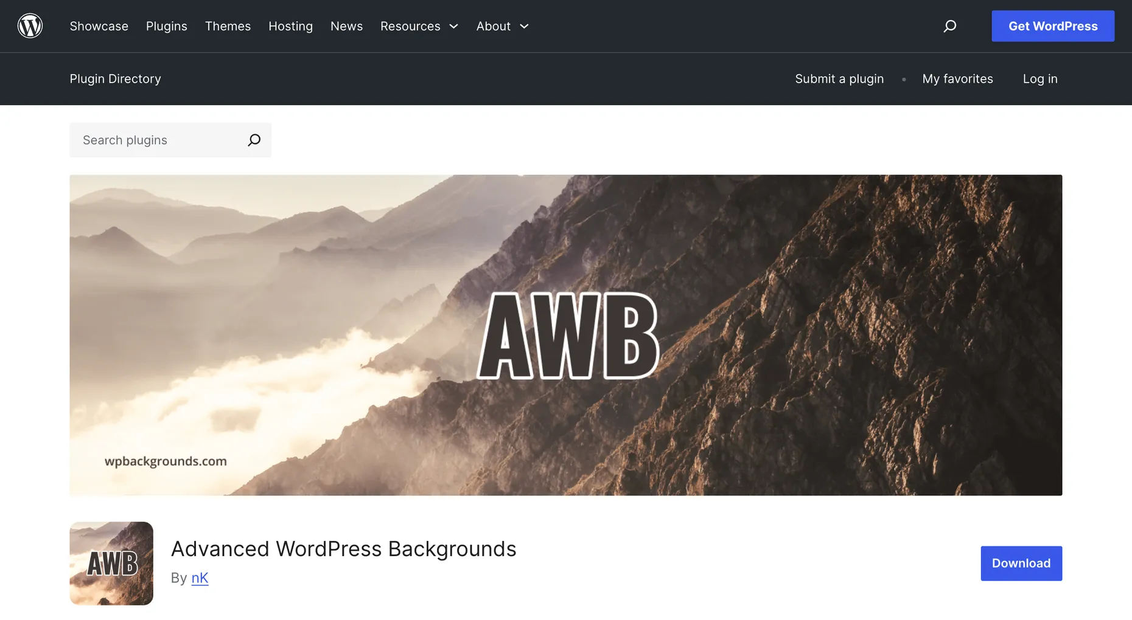Expand the About menu

pyautogui.click(x=503, y=26)
